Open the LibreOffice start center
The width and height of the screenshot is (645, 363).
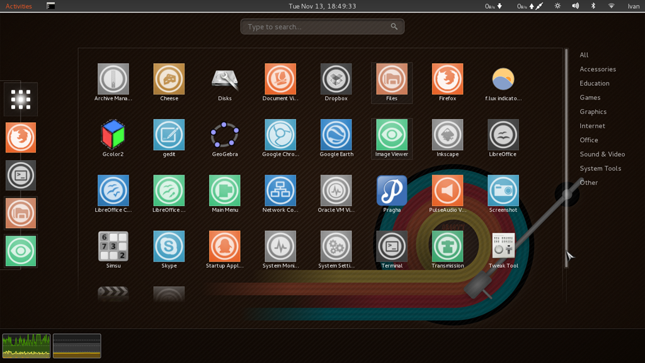[x=503, y=138]
